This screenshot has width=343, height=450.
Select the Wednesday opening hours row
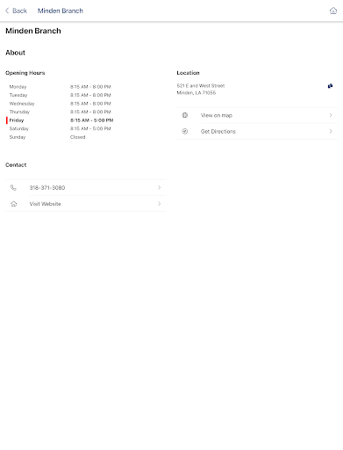click(60, 104)
